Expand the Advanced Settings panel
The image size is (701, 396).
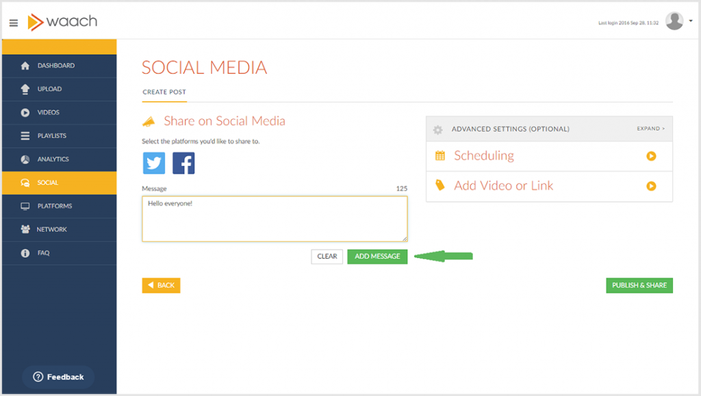coord(650,129)
